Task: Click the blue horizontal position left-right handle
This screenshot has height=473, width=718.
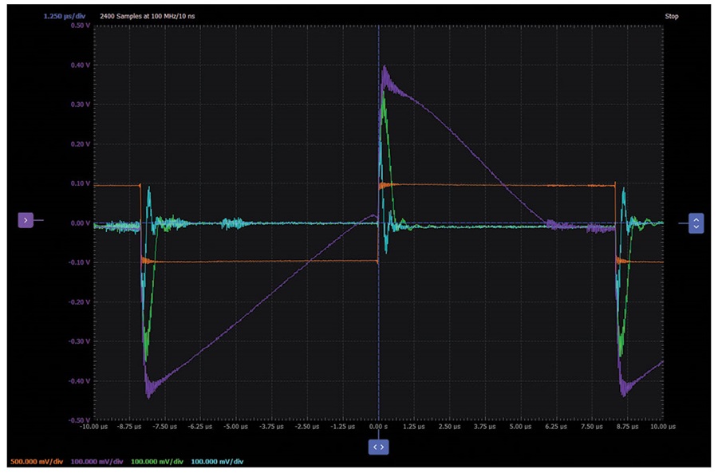Action: tap(379, 447)
